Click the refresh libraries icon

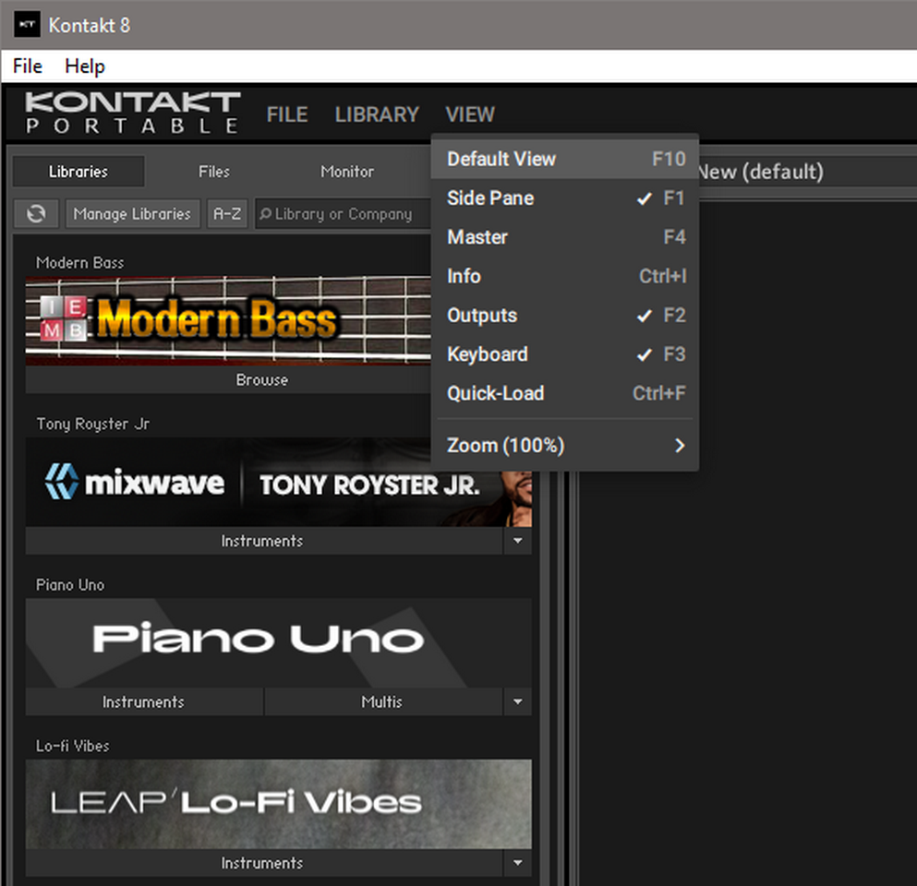[x=36, y=214]
